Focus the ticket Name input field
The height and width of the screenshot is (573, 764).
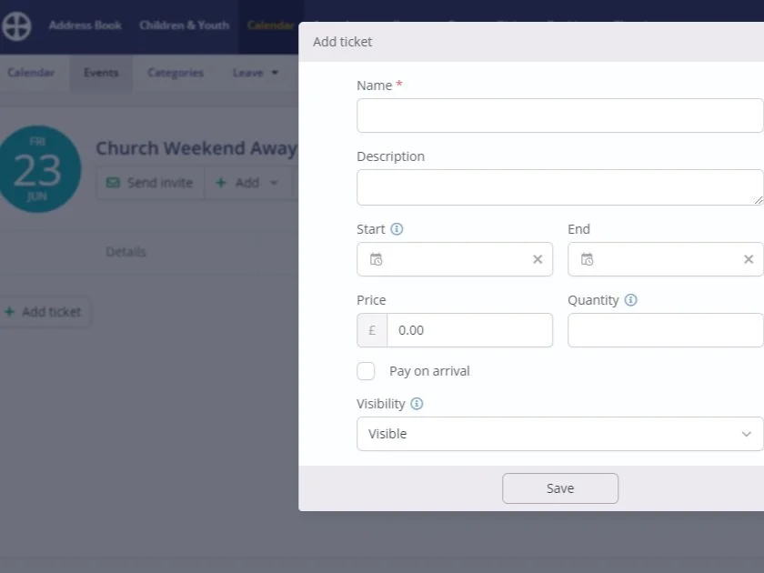(560, 116)
